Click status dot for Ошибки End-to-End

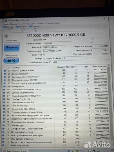click(x=4, y=99)
